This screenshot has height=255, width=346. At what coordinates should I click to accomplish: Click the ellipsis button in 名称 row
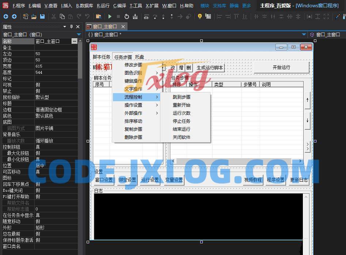click(x=75, y=41)
